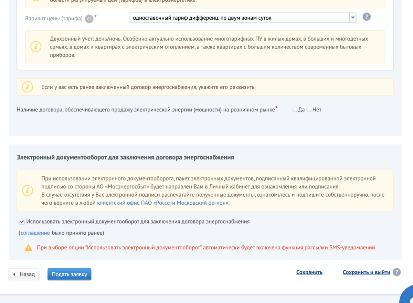Click the Сохранить и выйти link
This screenshot has width=413, height=303.
tap(367, 272)
